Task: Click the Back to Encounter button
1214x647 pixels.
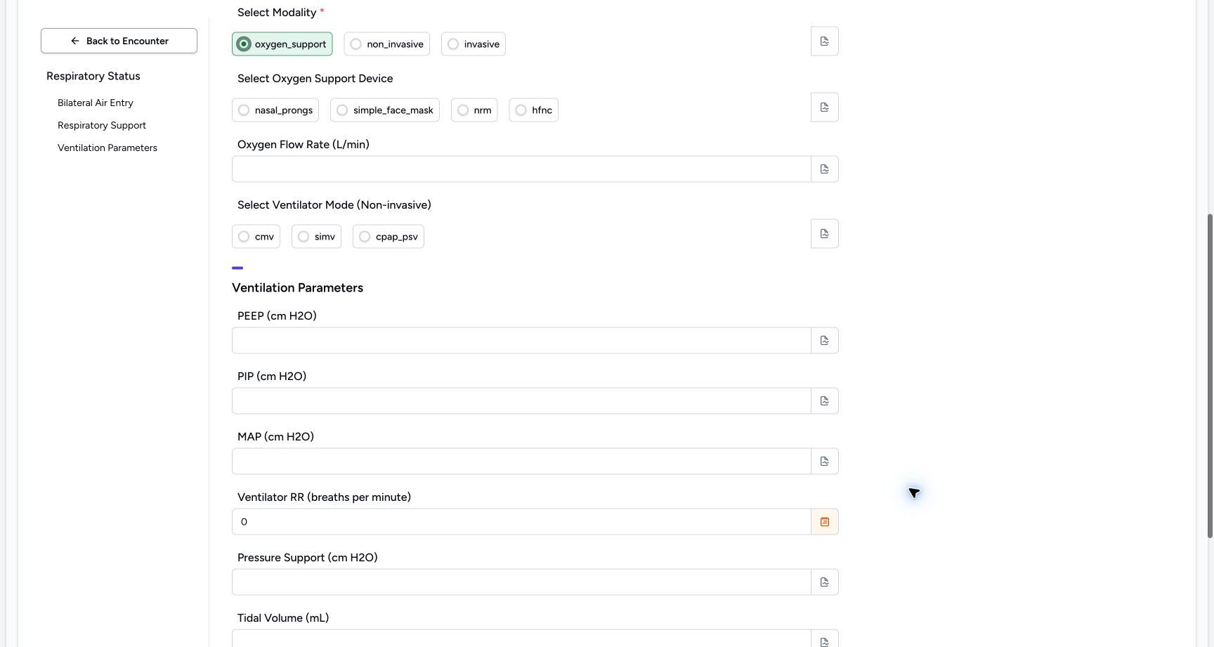Action: pyautogui.click(x=119, y=41)
